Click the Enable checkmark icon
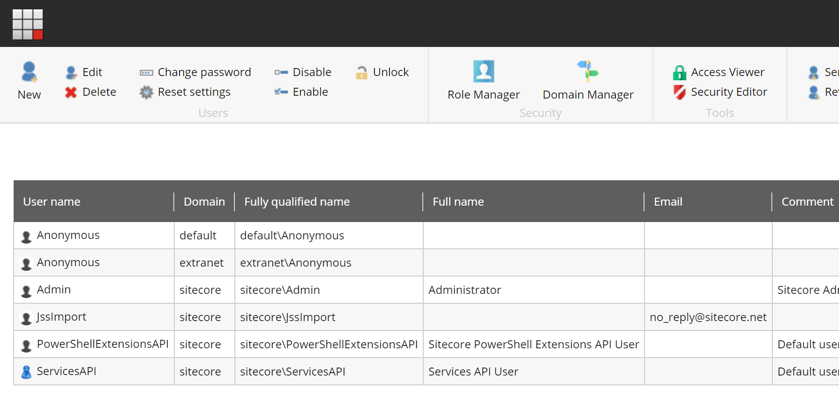Screen dimensions: 839x399 pyautogui.click(x=281, y=92)
